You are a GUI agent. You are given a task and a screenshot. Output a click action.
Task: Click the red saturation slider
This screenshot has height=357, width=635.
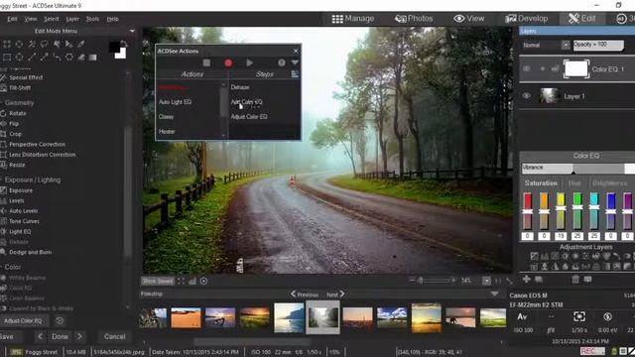coord(527,211)
